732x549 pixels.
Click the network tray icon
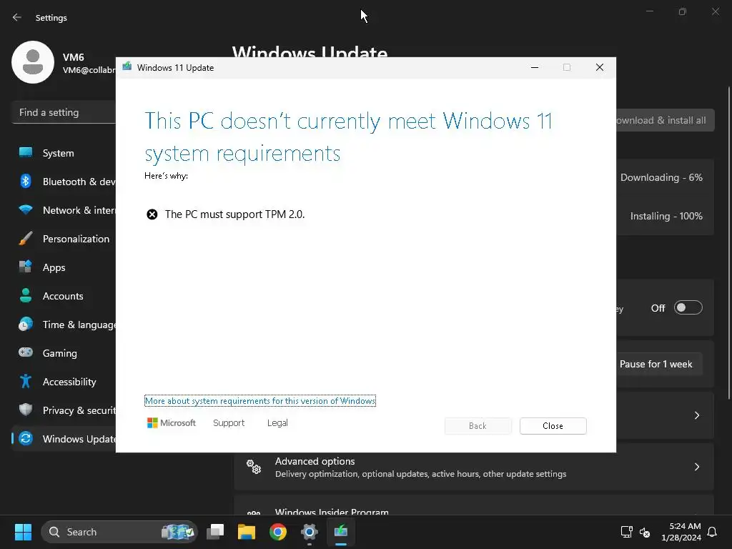626,532
